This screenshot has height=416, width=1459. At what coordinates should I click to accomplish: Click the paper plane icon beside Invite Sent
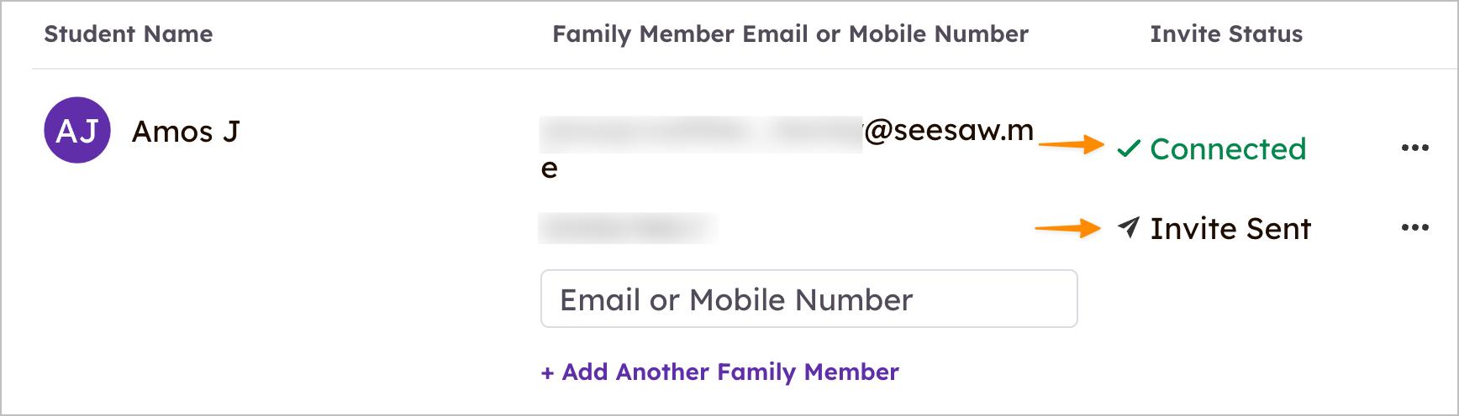point(1129,227)
